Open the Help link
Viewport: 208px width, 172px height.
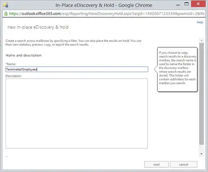pyautogui.click(x=200, y=22)
